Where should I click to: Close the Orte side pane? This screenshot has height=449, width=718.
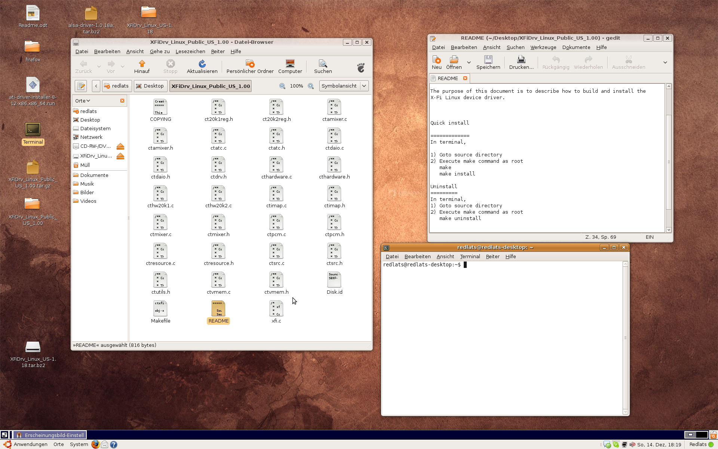(x=122, y=101)
